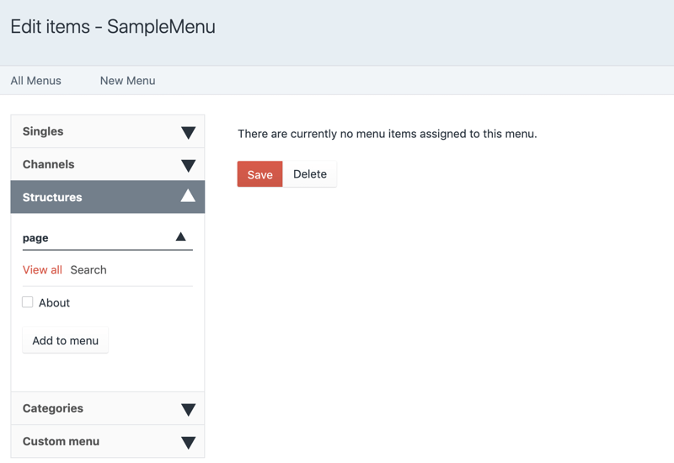Expand the Singles section by its title
This screenshot has width=674, height=463.
[43, 131]
